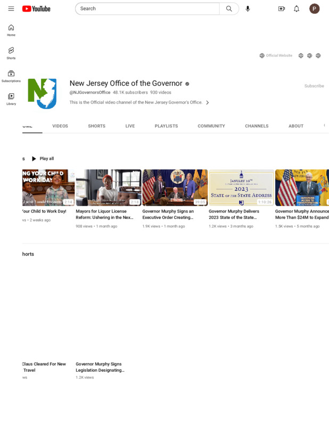The width and height of the screenshot is (329, 426).
Task: Click the Play all triangle icon
Action: click(34, 159)
